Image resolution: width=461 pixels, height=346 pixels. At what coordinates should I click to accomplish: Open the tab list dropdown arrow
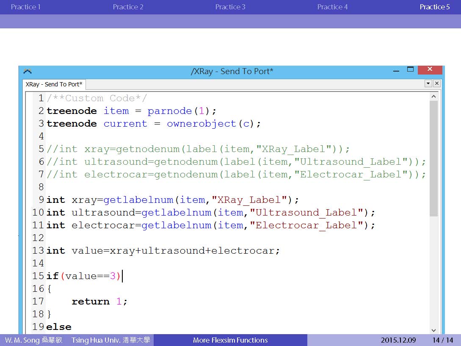click(x=428, y=83)
